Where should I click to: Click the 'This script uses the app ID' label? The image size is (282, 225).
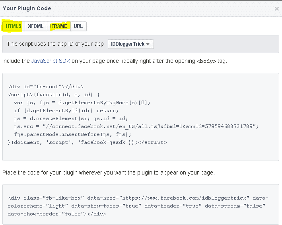click(55, 44)
